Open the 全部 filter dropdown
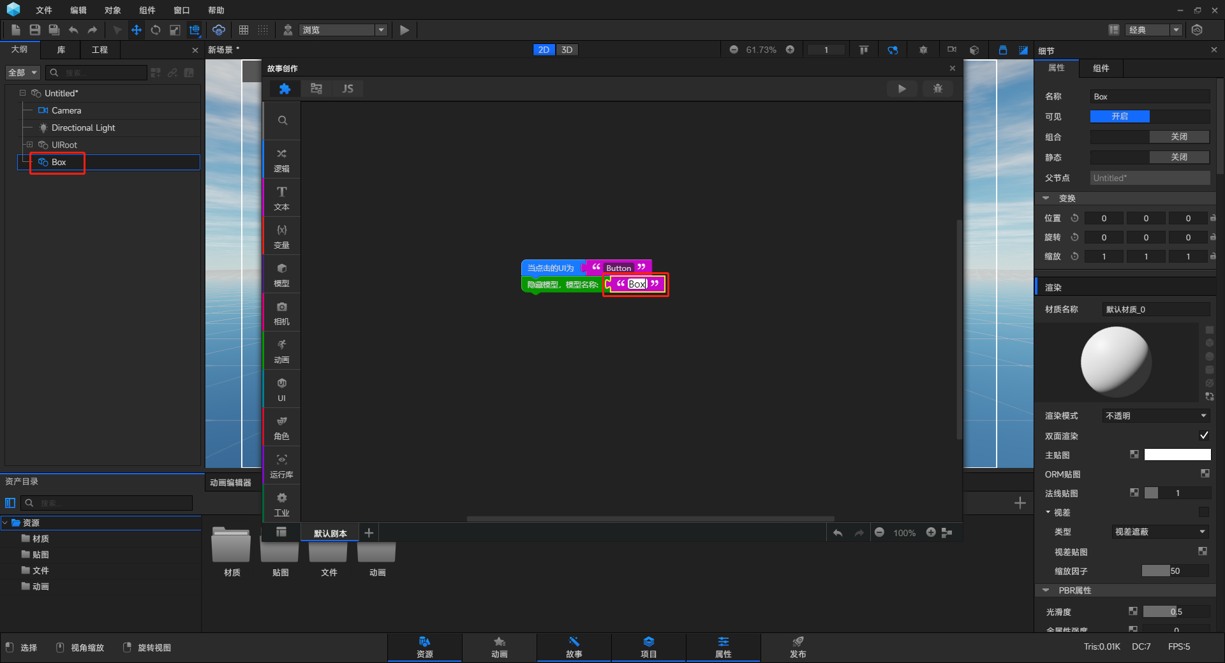The image size is (1225, 663). pyautogui.click(x=24, y=73)
